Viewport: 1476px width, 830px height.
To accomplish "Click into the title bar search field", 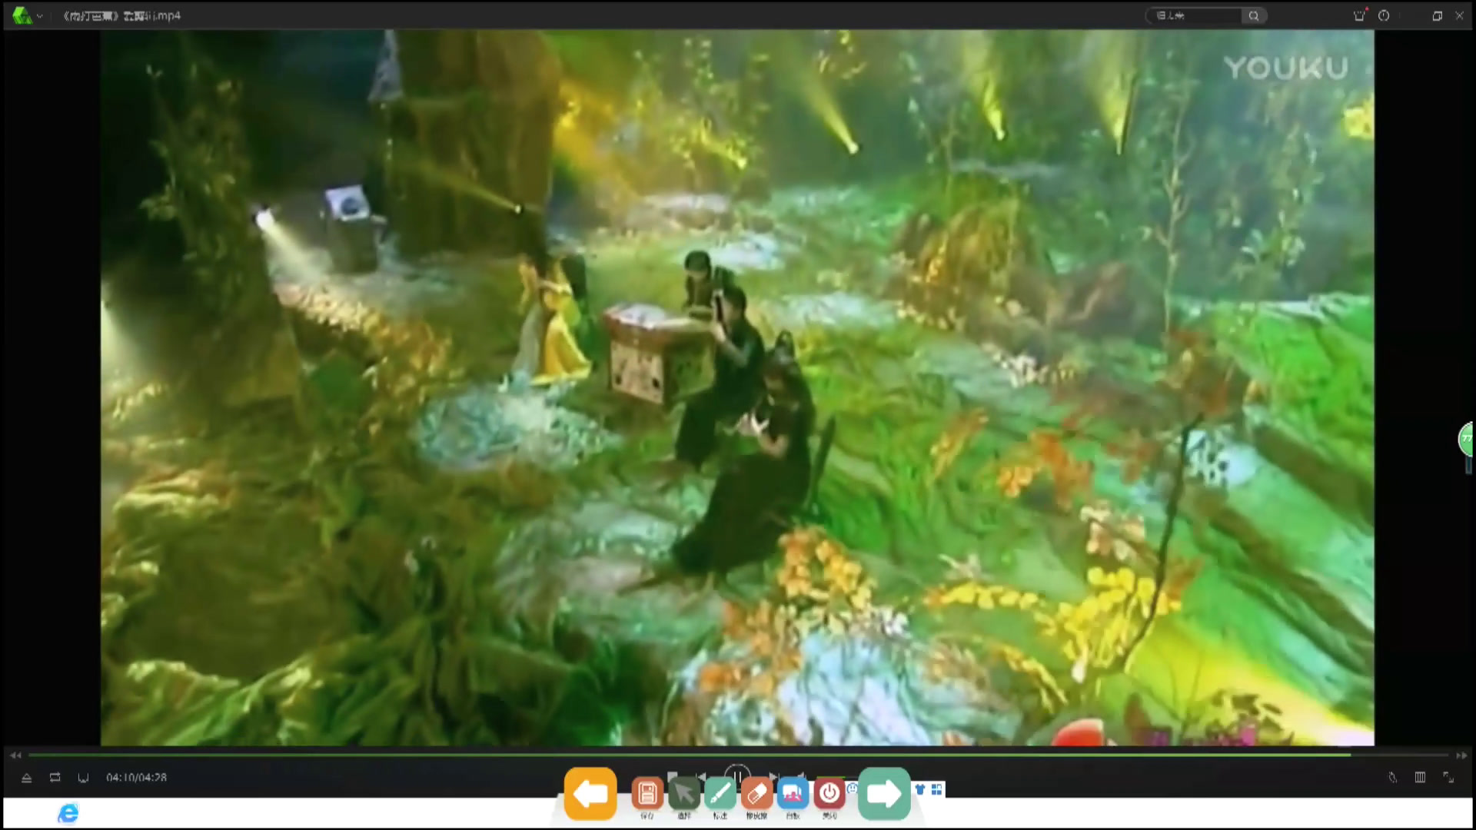I will point(1195,15).
